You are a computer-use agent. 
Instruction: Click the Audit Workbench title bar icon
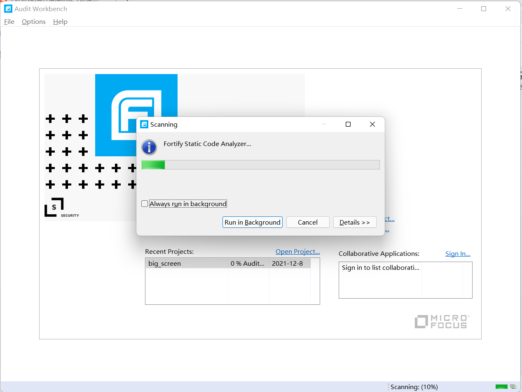(x=8, y=9)
